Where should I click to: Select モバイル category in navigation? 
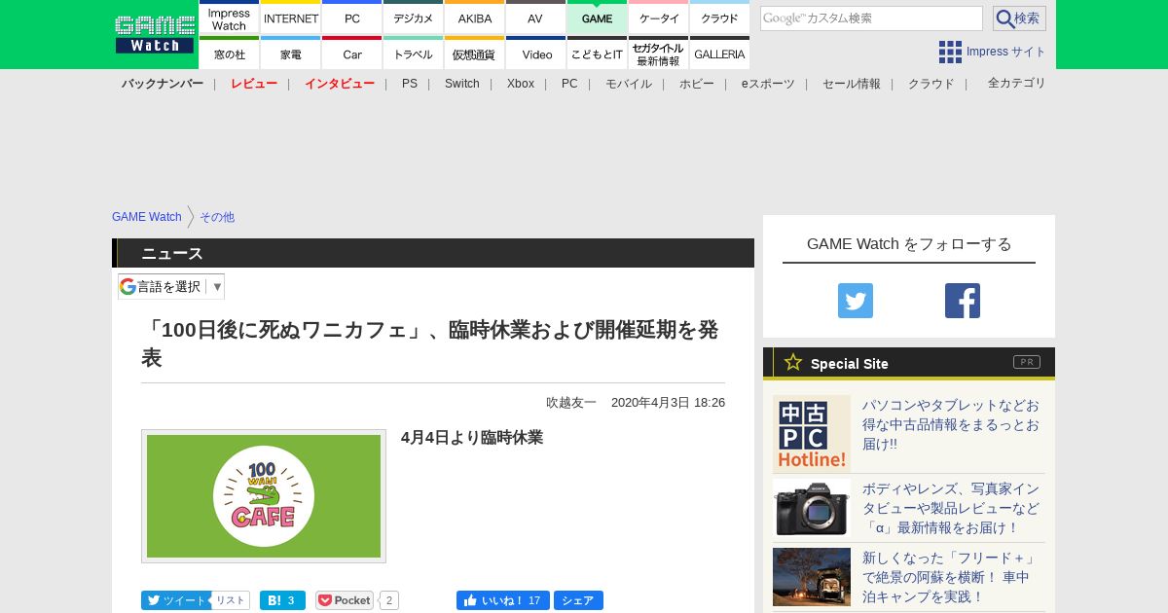(x=629, y=84)
